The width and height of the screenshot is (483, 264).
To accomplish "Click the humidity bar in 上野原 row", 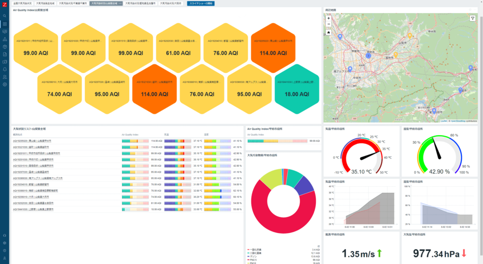I will coord(217,209).
